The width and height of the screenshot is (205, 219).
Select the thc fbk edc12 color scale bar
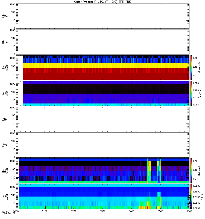pyautogui.click(x=191, y=171)
